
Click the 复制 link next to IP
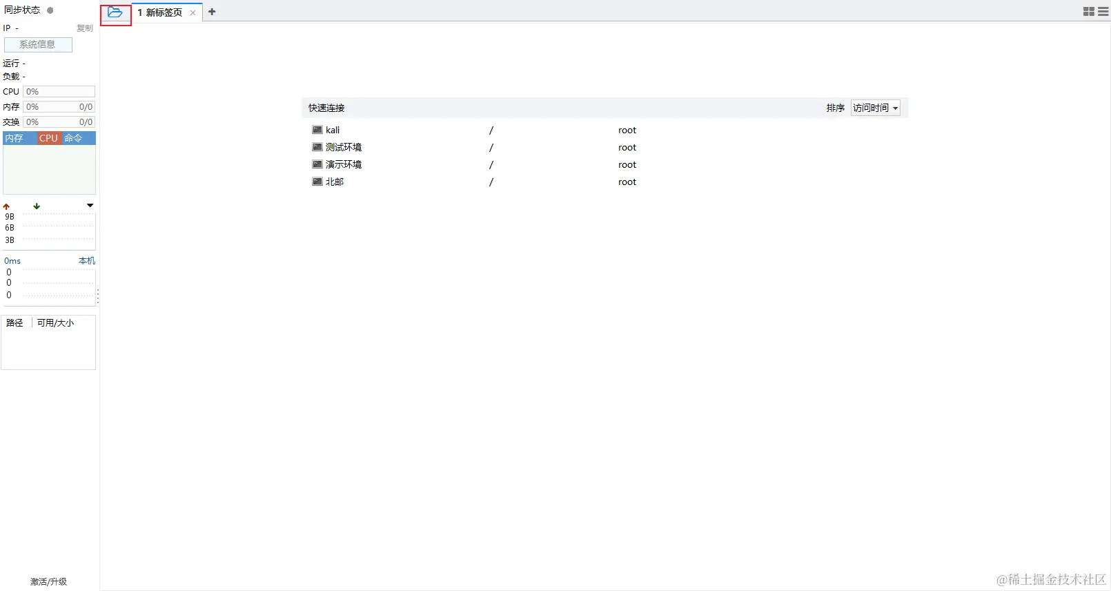85,28
